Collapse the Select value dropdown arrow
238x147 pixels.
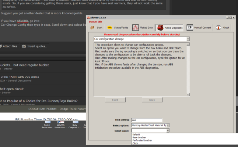tap(168, 130)
